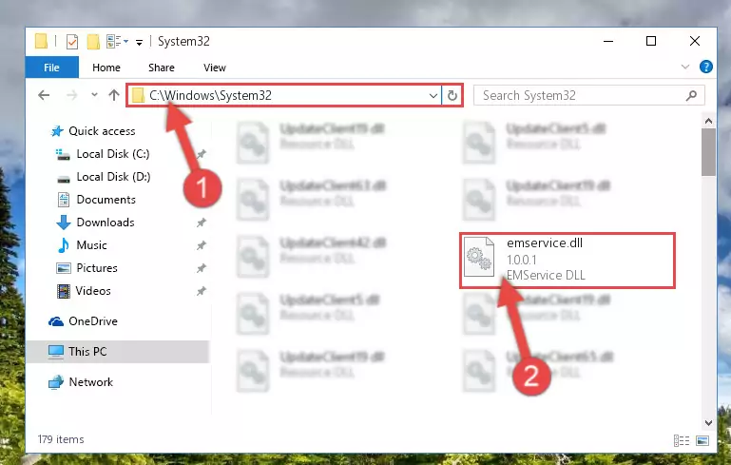731x465 pixels.
Task: Click the Music note icon
Action: tap(64, 245)
